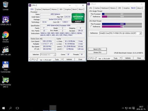Screen dimensions: 148x111
Task: Expand Tools arrow in left CPU-Z window
Action: coord(62,59)
